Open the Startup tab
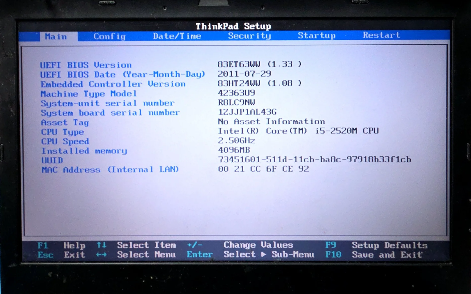Screen dimensions: 471x294 click(317, 35)
